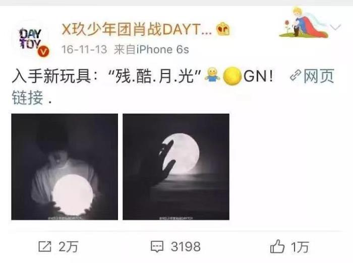Screen dimensions: 353x263
Task: Tap the Little Prince card decoration
Action: click(304, 23)
